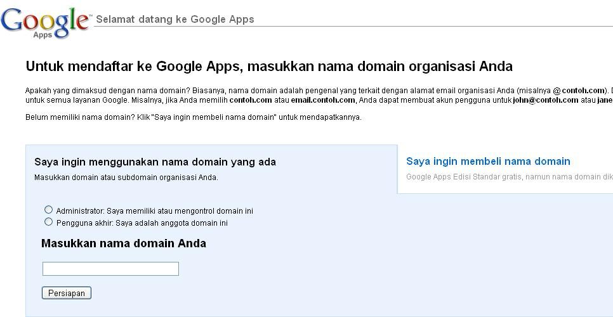Click the Pengguna akhir: Saya adalah anggota label
Screen dimensions: 613x317
click(x=142, y=223)
